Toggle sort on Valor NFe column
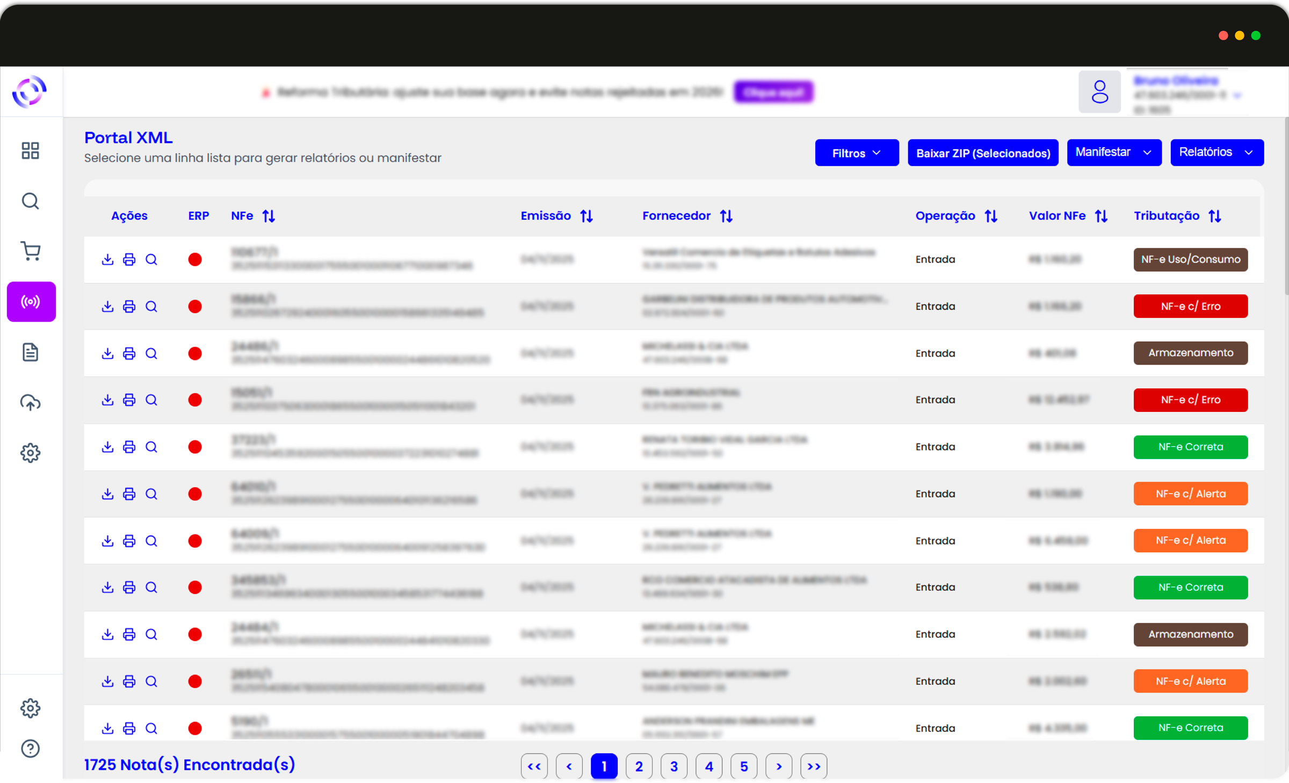This screenshot has width=1289, height=783. tap(1100, 216)
